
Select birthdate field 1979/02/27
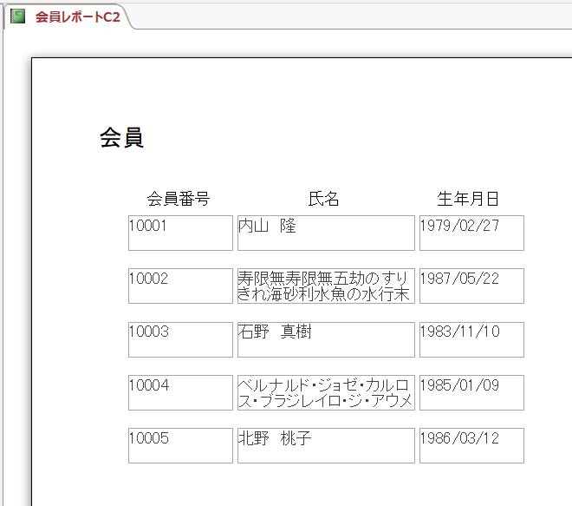[471, 233]
